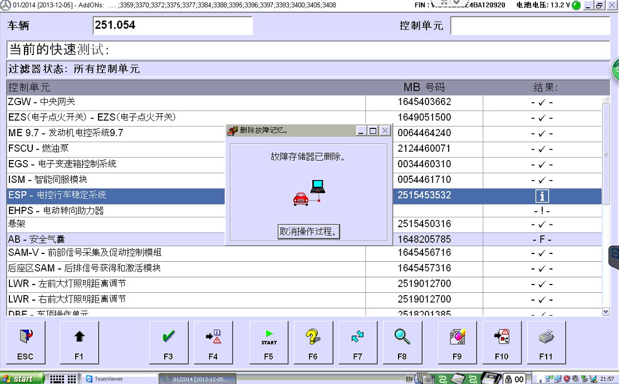Image resolution: width=619 pixels, height=384 pixels.
Task: Print using the F11 printer button
Action: (546, 342)
